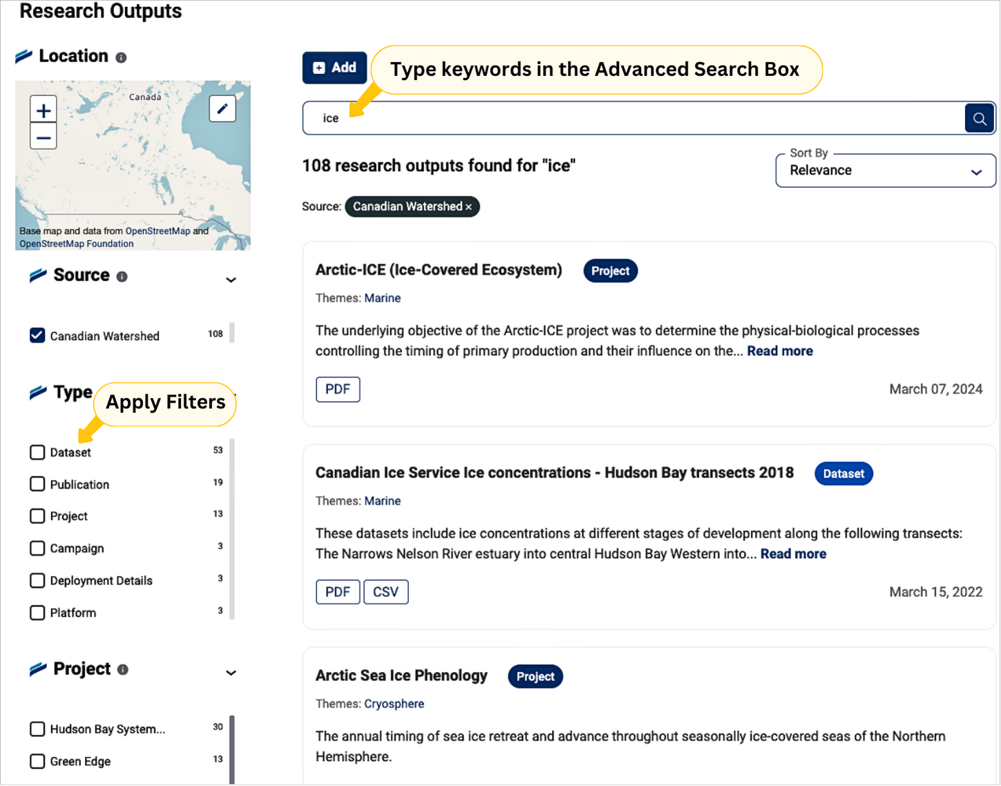Viewport: 1001px width, 786px height.
Task: Uncheck the Canadian Watershed source checkbox
Action: coord(37,336)
